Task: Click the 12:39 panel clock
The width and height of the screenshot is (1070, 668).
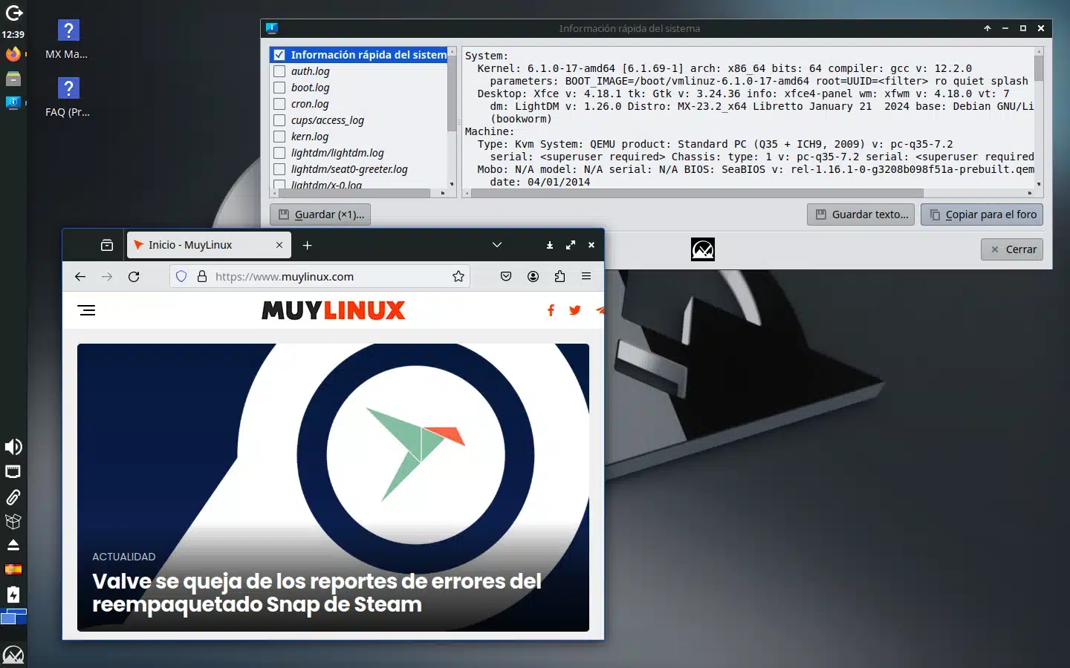Action: 13,34
